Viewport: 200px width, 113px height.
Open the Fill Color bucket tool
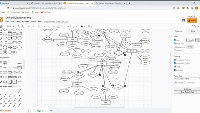[54, 26]
